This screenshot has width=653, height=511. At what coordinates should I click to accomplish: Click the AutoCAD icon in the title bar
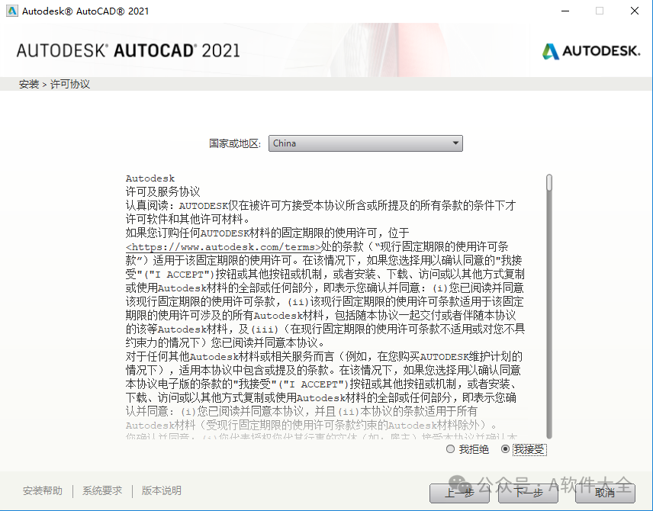click(x=12, y=11)
